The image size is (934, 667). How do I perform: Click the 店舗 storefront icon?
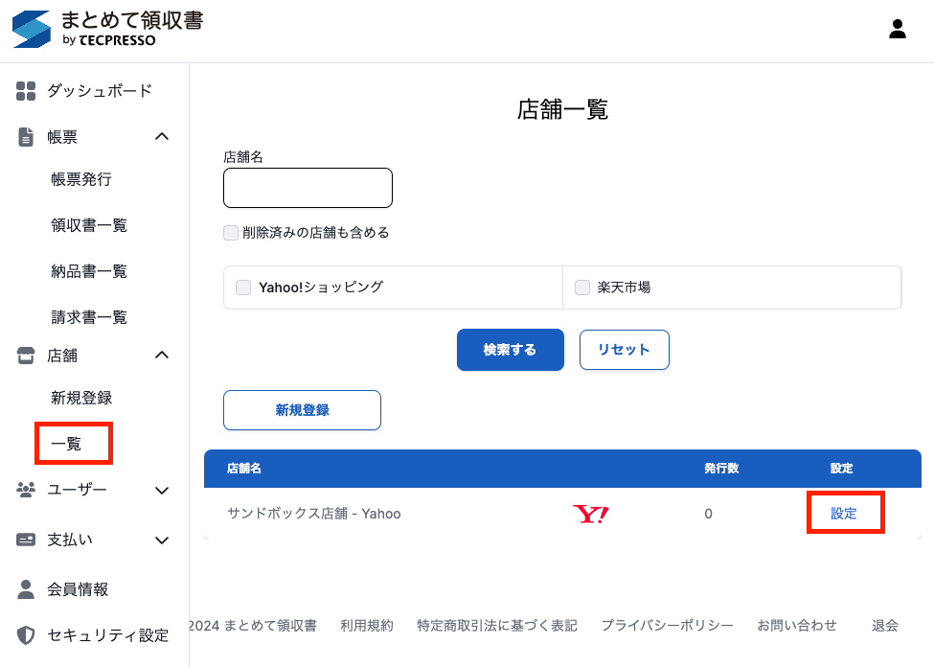tap(26, 356)
